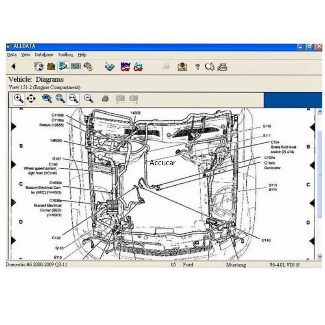Click the 'Vehicle: Diagrams' heading
The image size is (325, 325).
tap(36, 79)
